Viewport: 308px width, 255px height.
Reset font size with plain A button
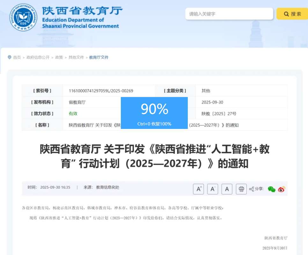[x=227, y=189]
